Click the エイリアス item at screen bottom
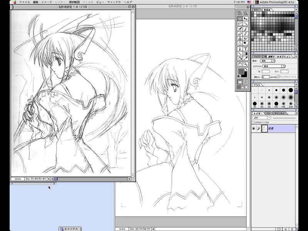Viewport: 308px width, 231px height. [x=70, y=229]
